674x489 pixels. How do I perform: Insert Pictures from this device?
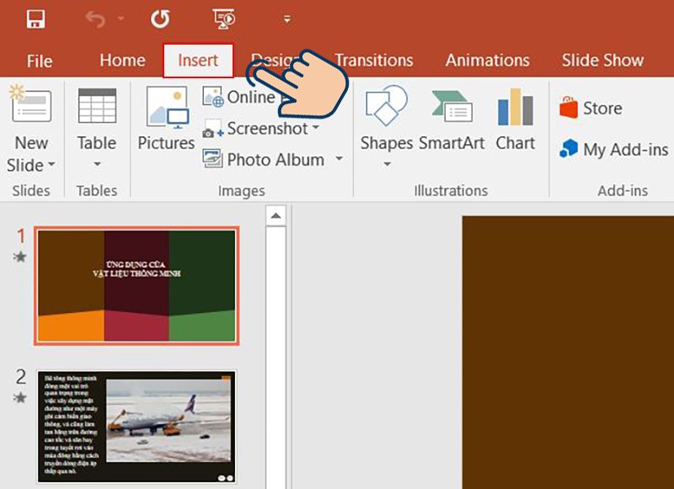click(165, 122)
